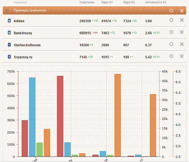Remove Svyaznoy.ru row with X icon
Viewport: 189px width, 162px height.
(182, 56)
